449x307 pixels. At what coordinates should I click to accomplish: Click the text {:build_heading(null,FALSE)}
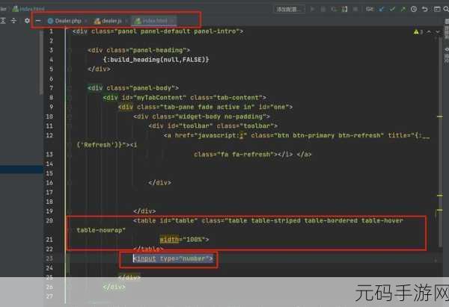[x=156, y=60]
